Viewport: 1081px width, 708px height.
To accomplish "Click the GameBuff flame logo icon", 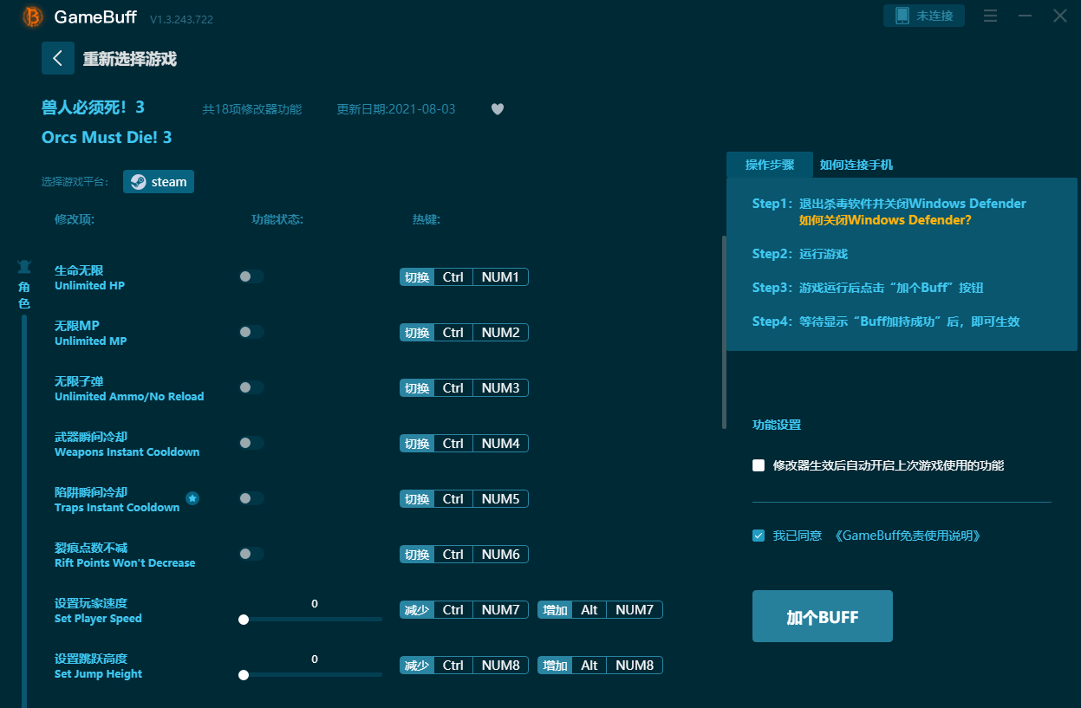I will click(33, 16).
